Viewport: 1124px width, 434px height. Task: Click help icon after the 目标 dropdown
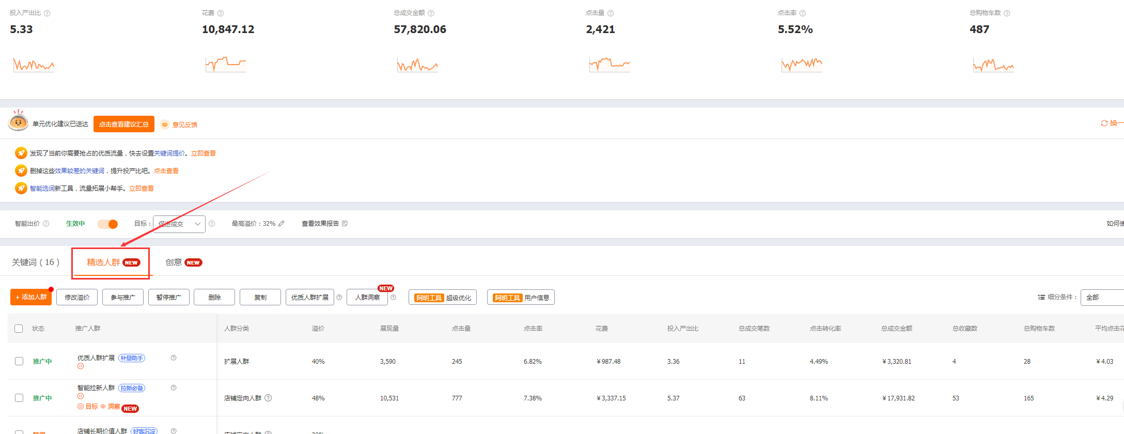[212, 224]
